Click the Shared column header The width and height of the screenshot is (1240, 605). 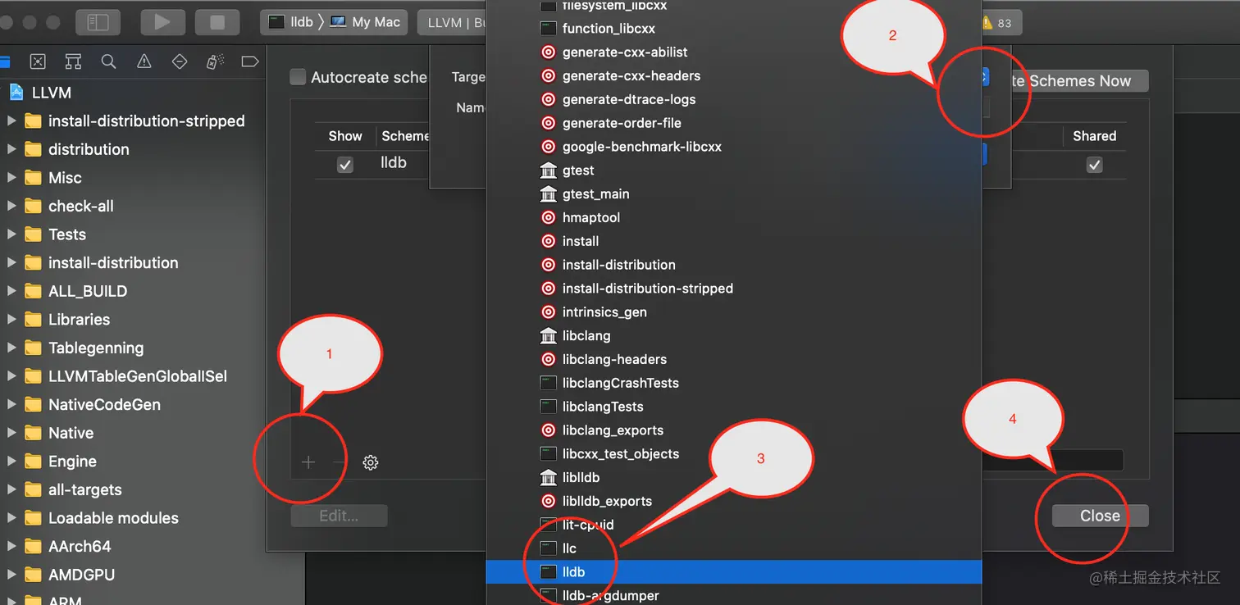1094,136
